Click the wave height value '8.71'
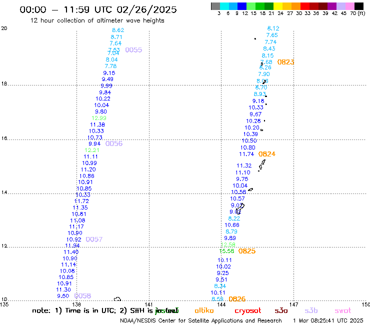The width and height of the screenshot is (370, 325). click(116, 37)
